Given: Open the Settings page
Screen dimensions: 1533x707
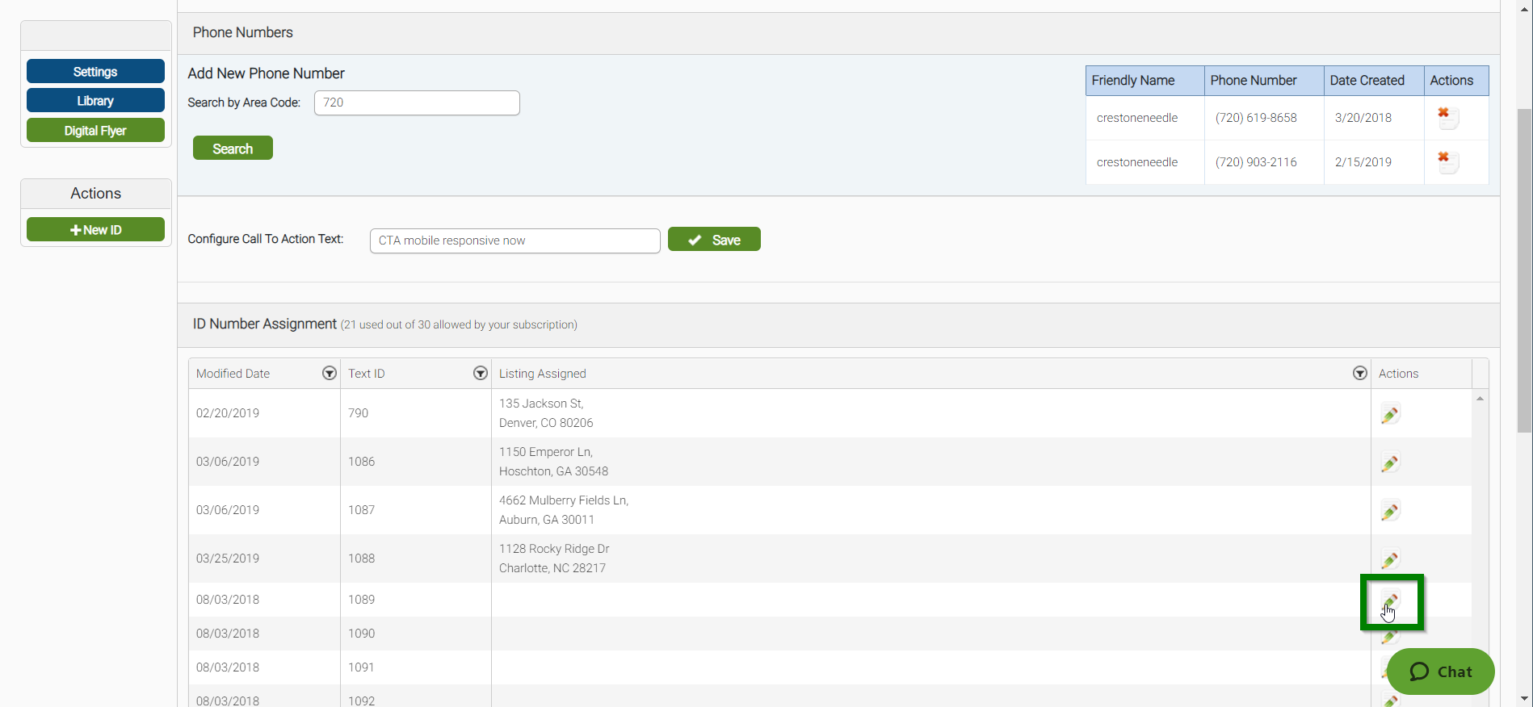Looking at the screenshot, I should click(95, 71).
